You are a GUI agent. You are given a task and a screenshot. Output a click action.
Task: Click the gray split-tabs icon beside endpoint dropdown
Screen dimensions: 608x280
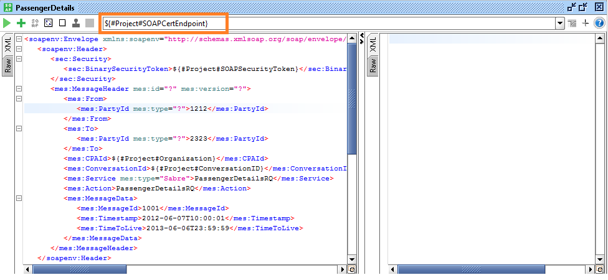point(572,24)
